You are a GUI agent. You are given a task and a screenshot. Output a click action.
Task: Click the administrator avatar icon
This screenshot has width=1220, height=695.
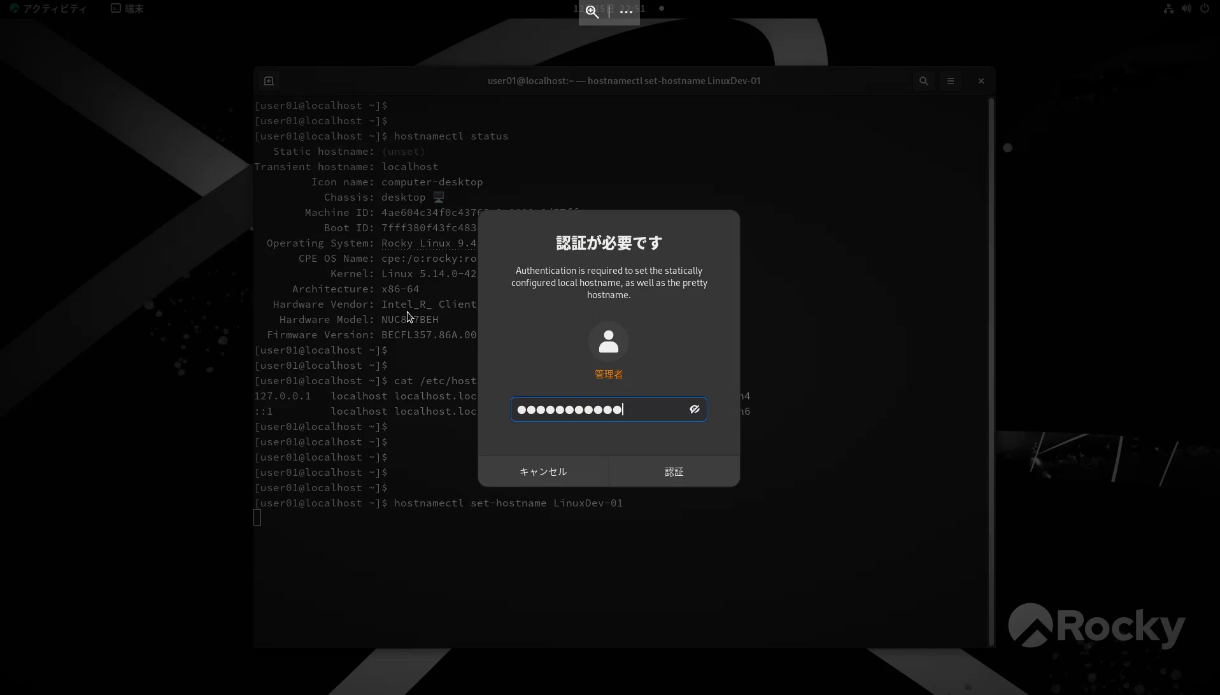[609, 342]
